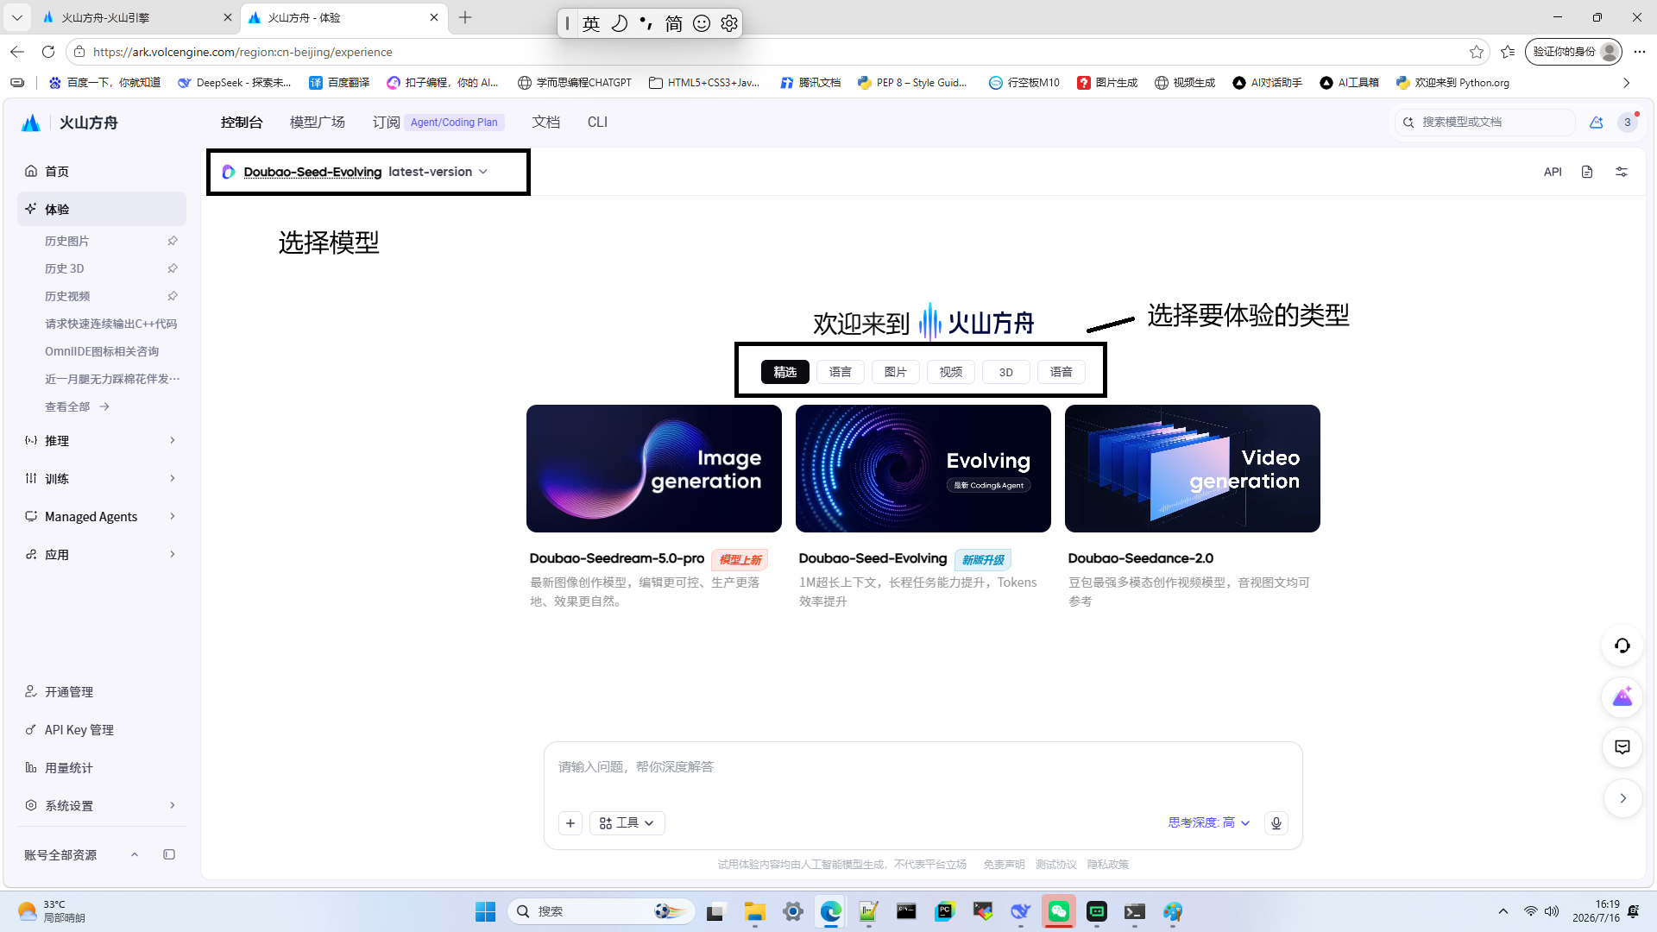The height and width of the screenshot is (932, 1657).
Task: Open the feedback message floating icon
Action: click(1622, 747)
